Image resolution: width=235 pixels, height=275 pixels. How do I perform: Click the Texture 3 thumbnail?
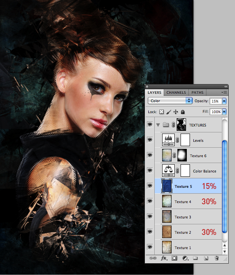pyautogui.click(x=167, y=216)
